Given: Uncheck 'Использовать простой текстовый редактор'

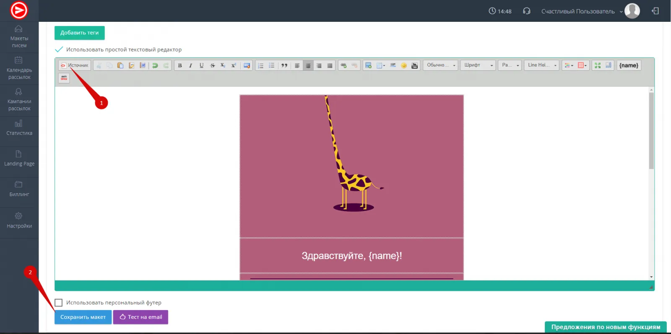Looking at the screenshot, I should (59, 49).
